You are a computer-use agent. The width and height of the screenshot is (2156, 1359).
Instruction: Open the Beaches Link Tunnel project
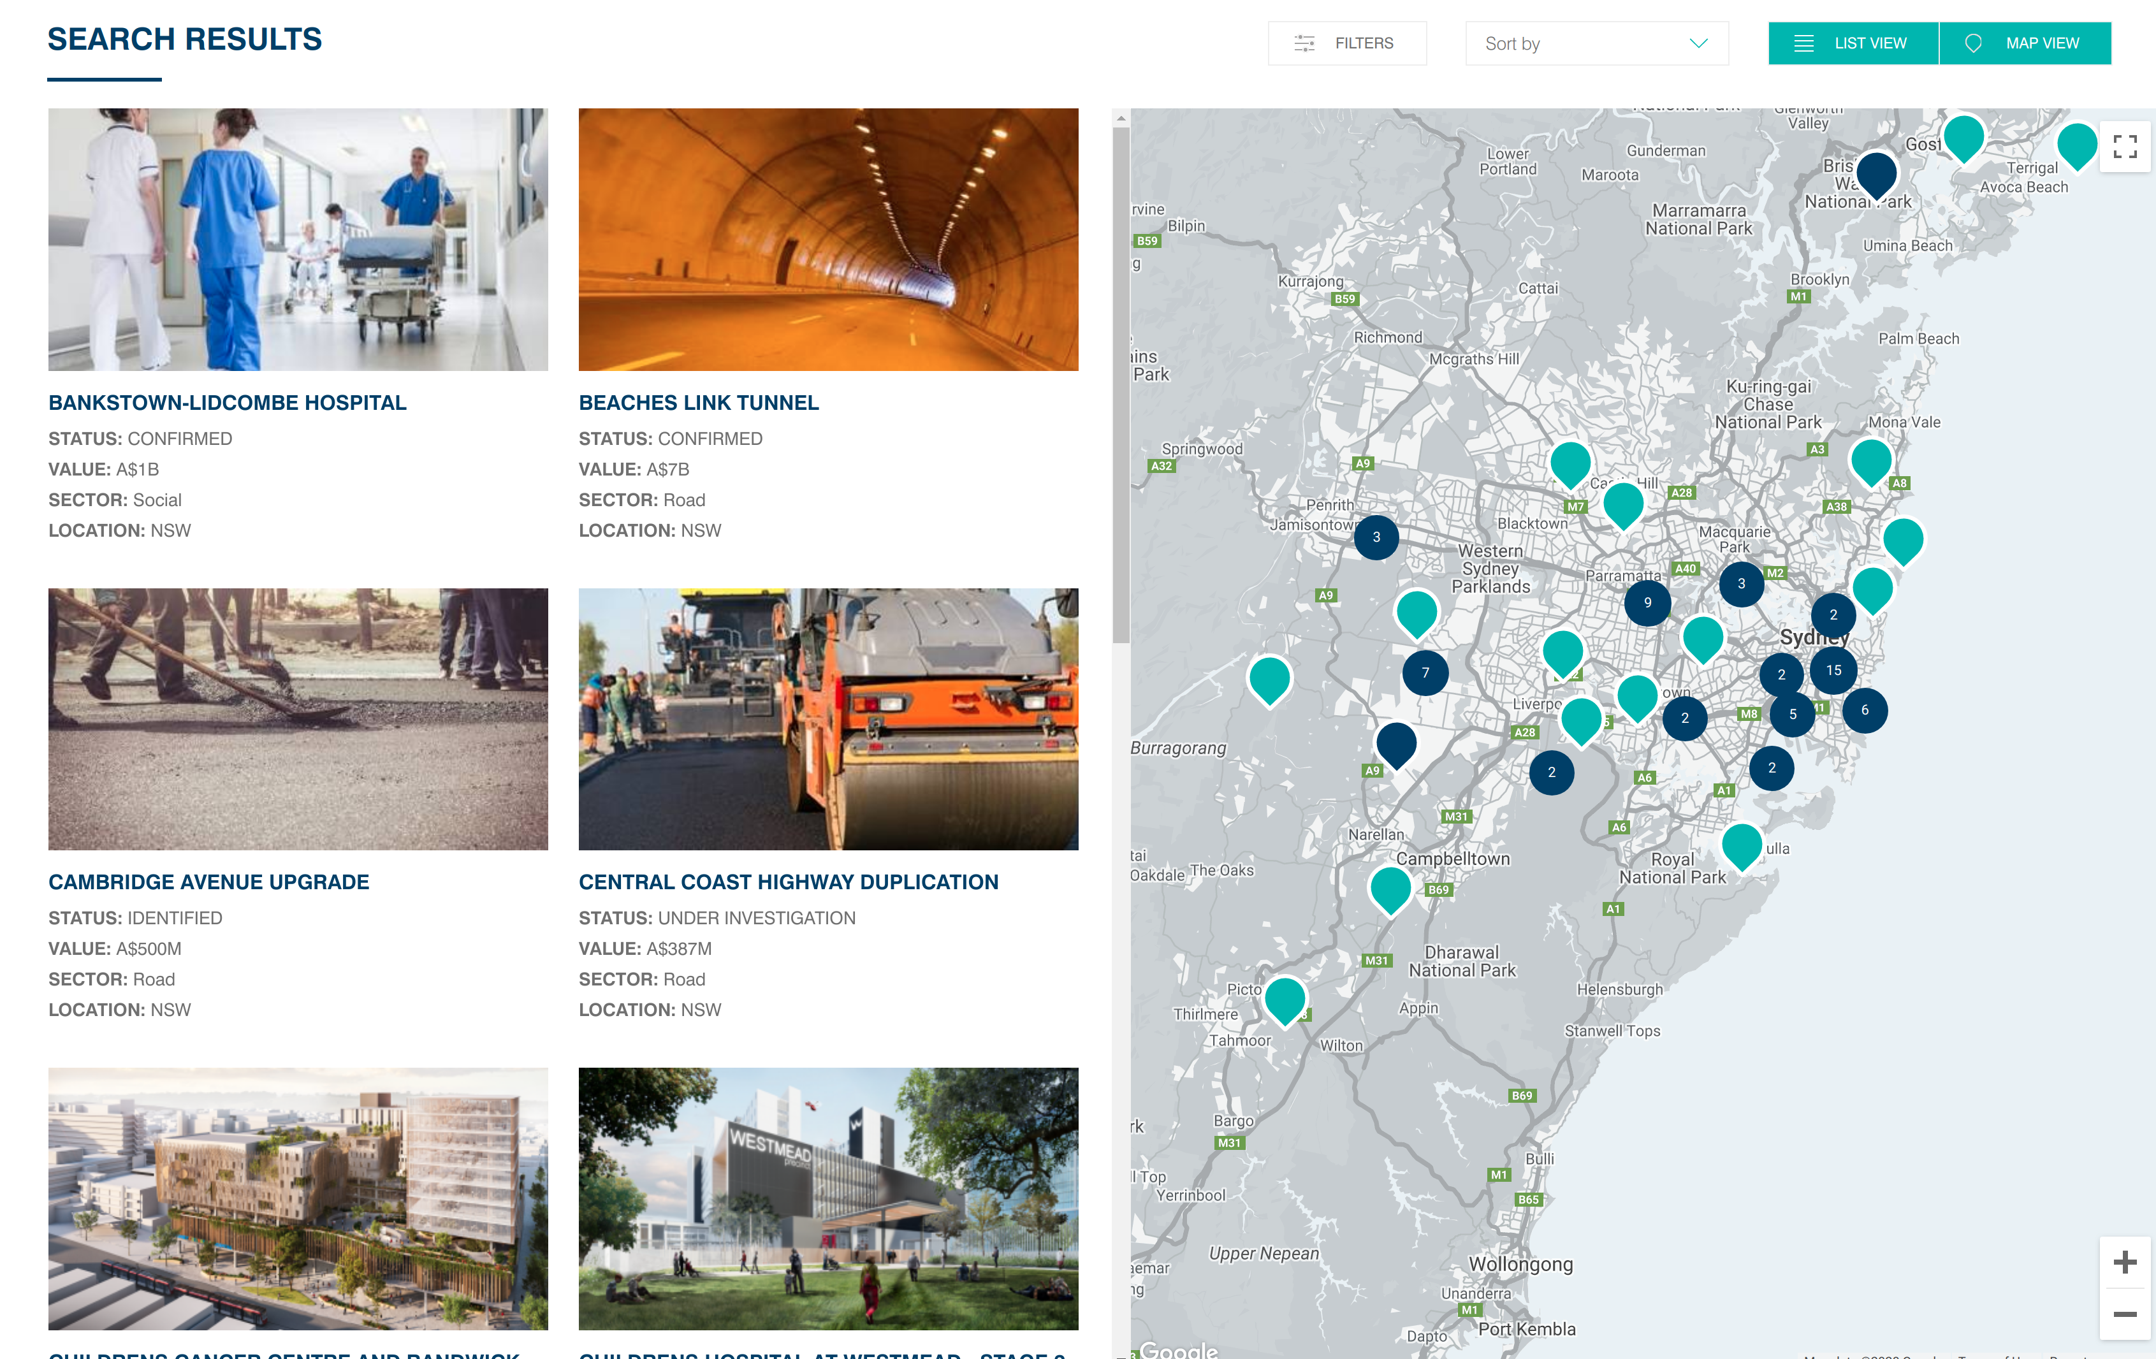(698, 403)
